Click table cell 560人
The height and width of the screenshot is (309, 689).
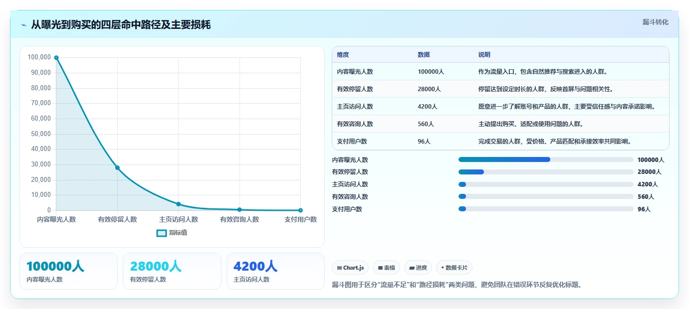[426, 124]
